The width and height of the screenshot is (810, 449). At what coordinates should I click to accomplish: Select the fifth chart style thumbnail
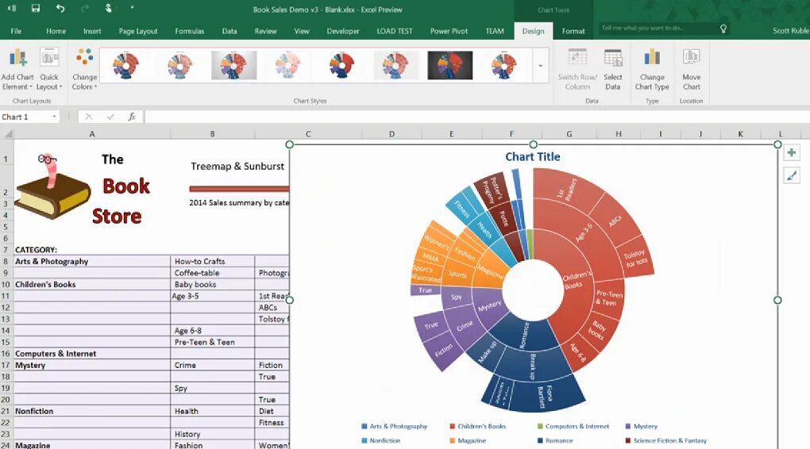click(342, 66)
